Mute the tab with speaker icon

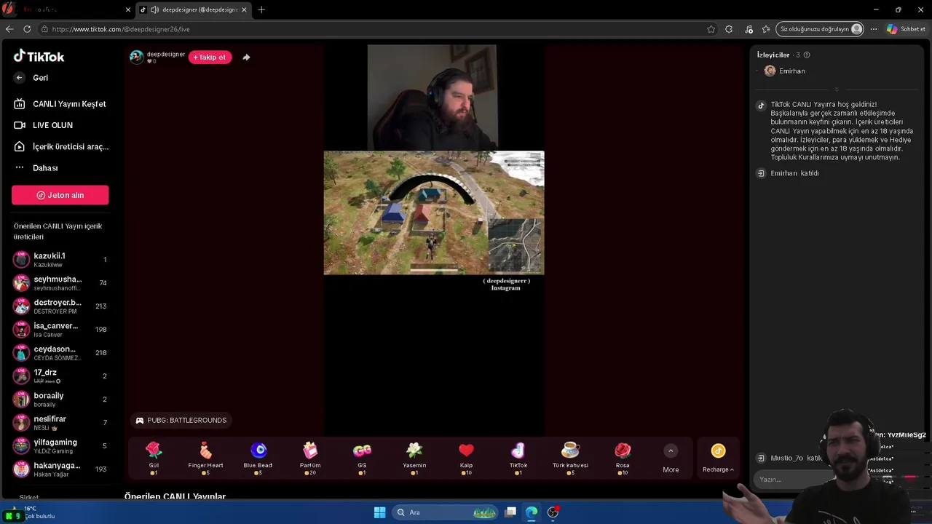coord(154,10)
